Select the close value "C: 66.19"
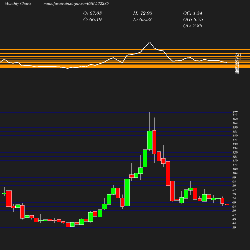The image size is (250, 250). tap(92, 20)
